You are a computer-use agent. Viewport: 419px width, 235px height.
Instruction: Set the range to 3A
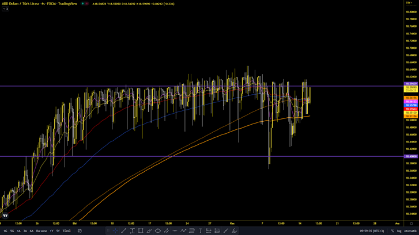(25, 231)
